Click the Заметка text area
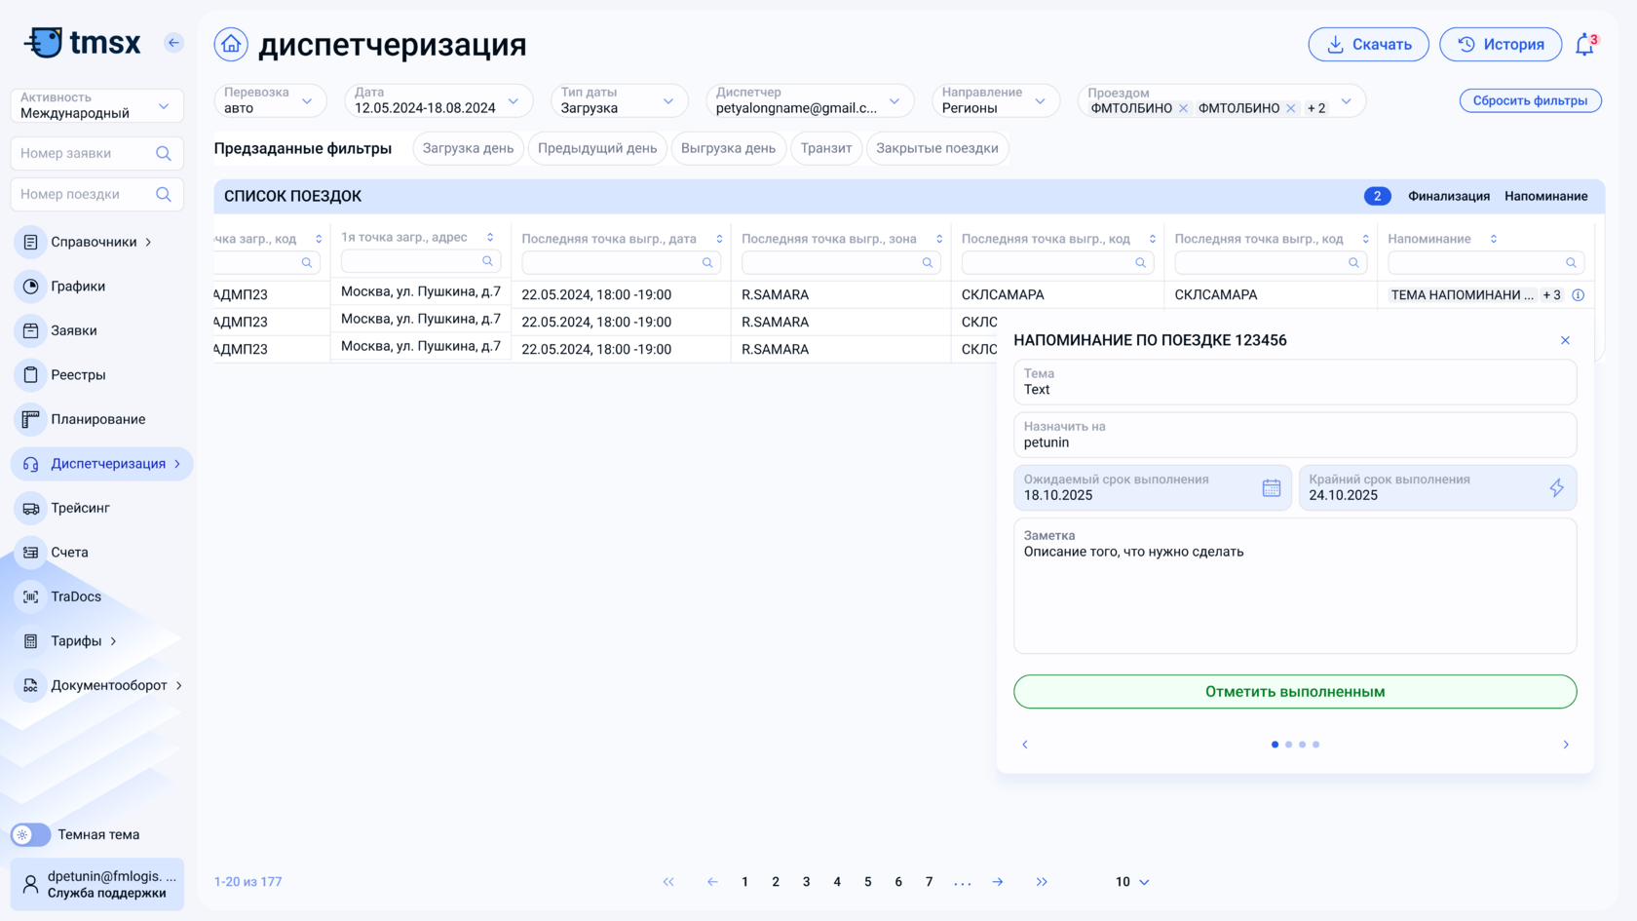The image size is (1637, 921). point(1295,586)
